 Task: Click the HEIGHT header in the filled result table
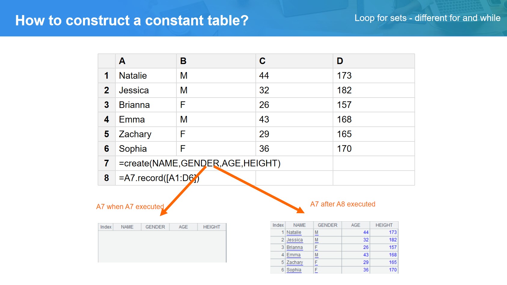[x=384, y=225]
